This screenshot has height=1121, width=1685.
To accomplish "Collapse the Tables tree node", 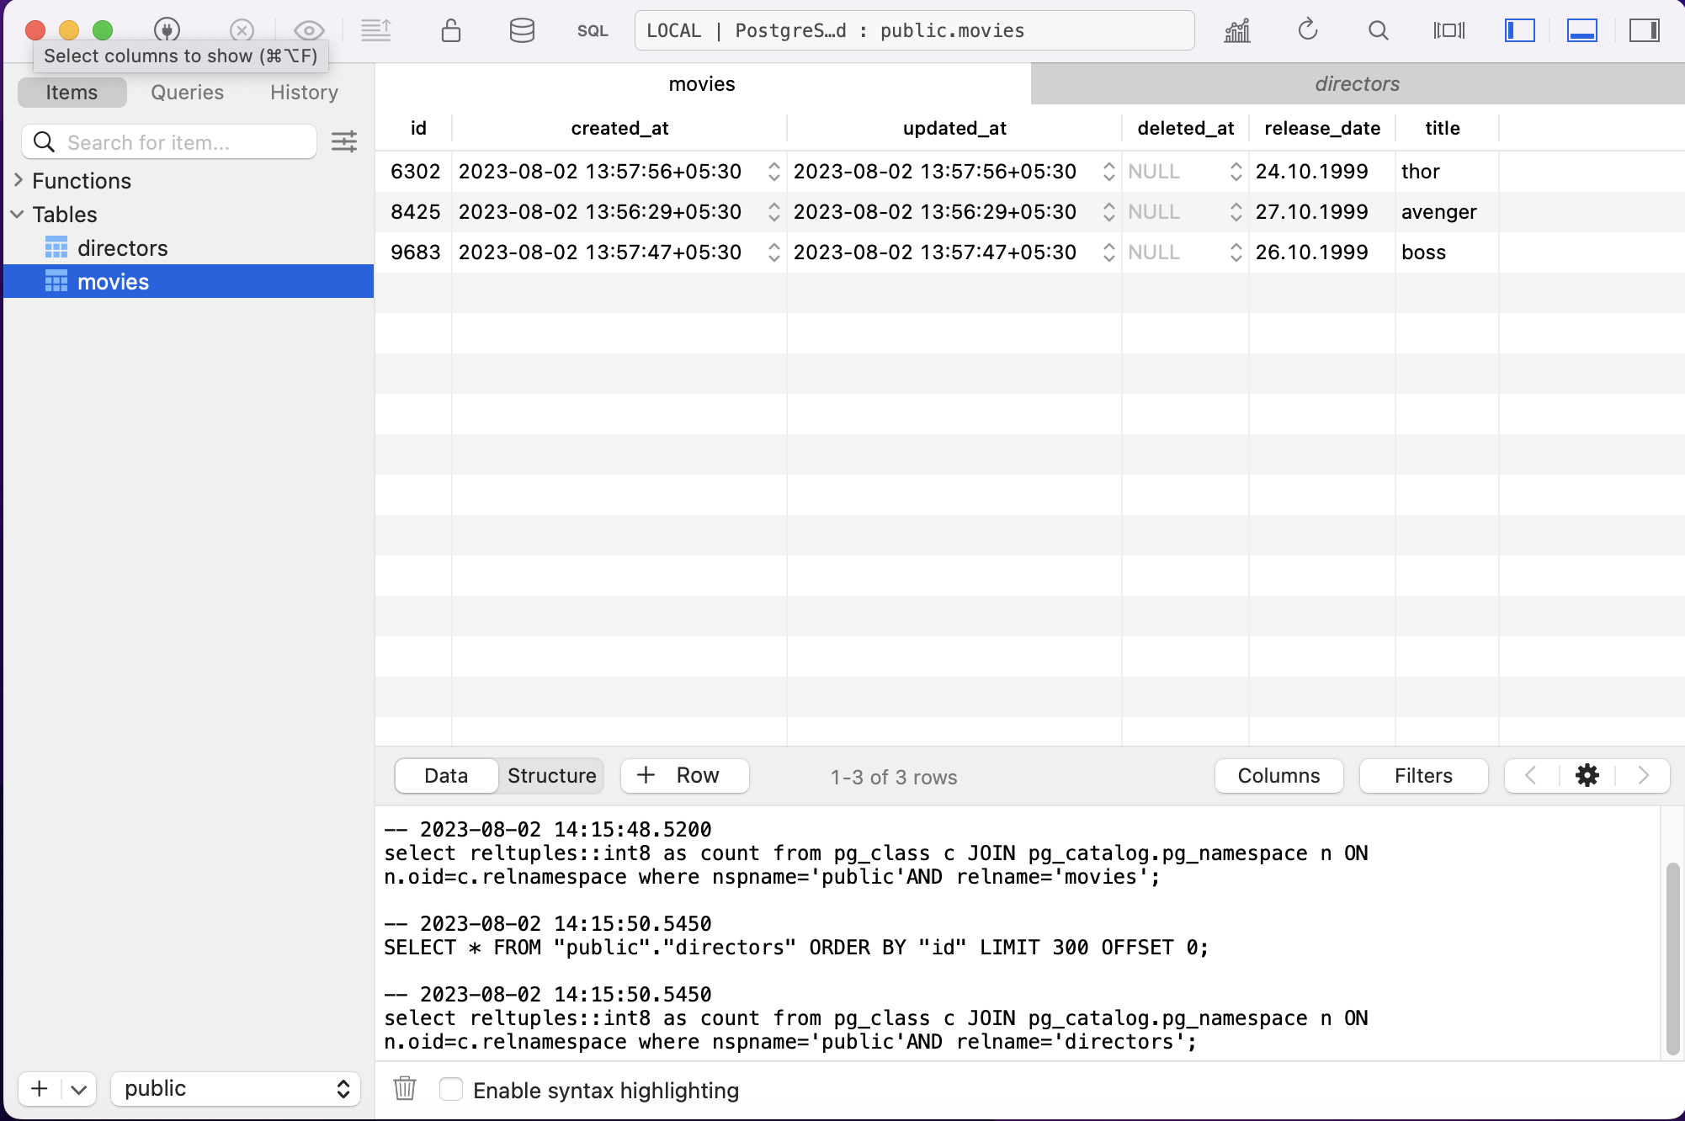I will (18, 214).
